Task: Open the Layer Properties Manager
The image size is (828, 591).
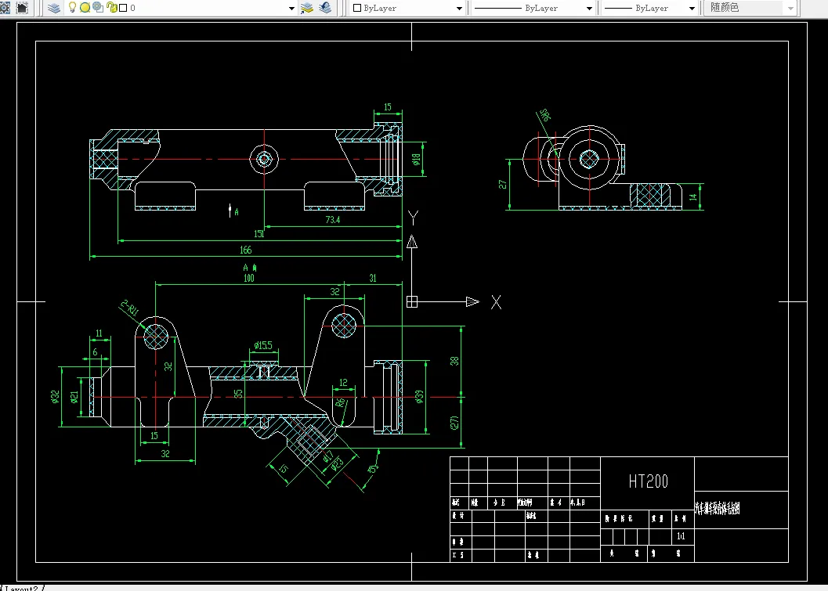Action: click(x=54, y=7)
